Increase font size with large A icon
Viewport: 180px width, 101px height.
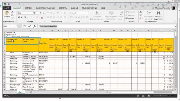(x=40, y=13)
